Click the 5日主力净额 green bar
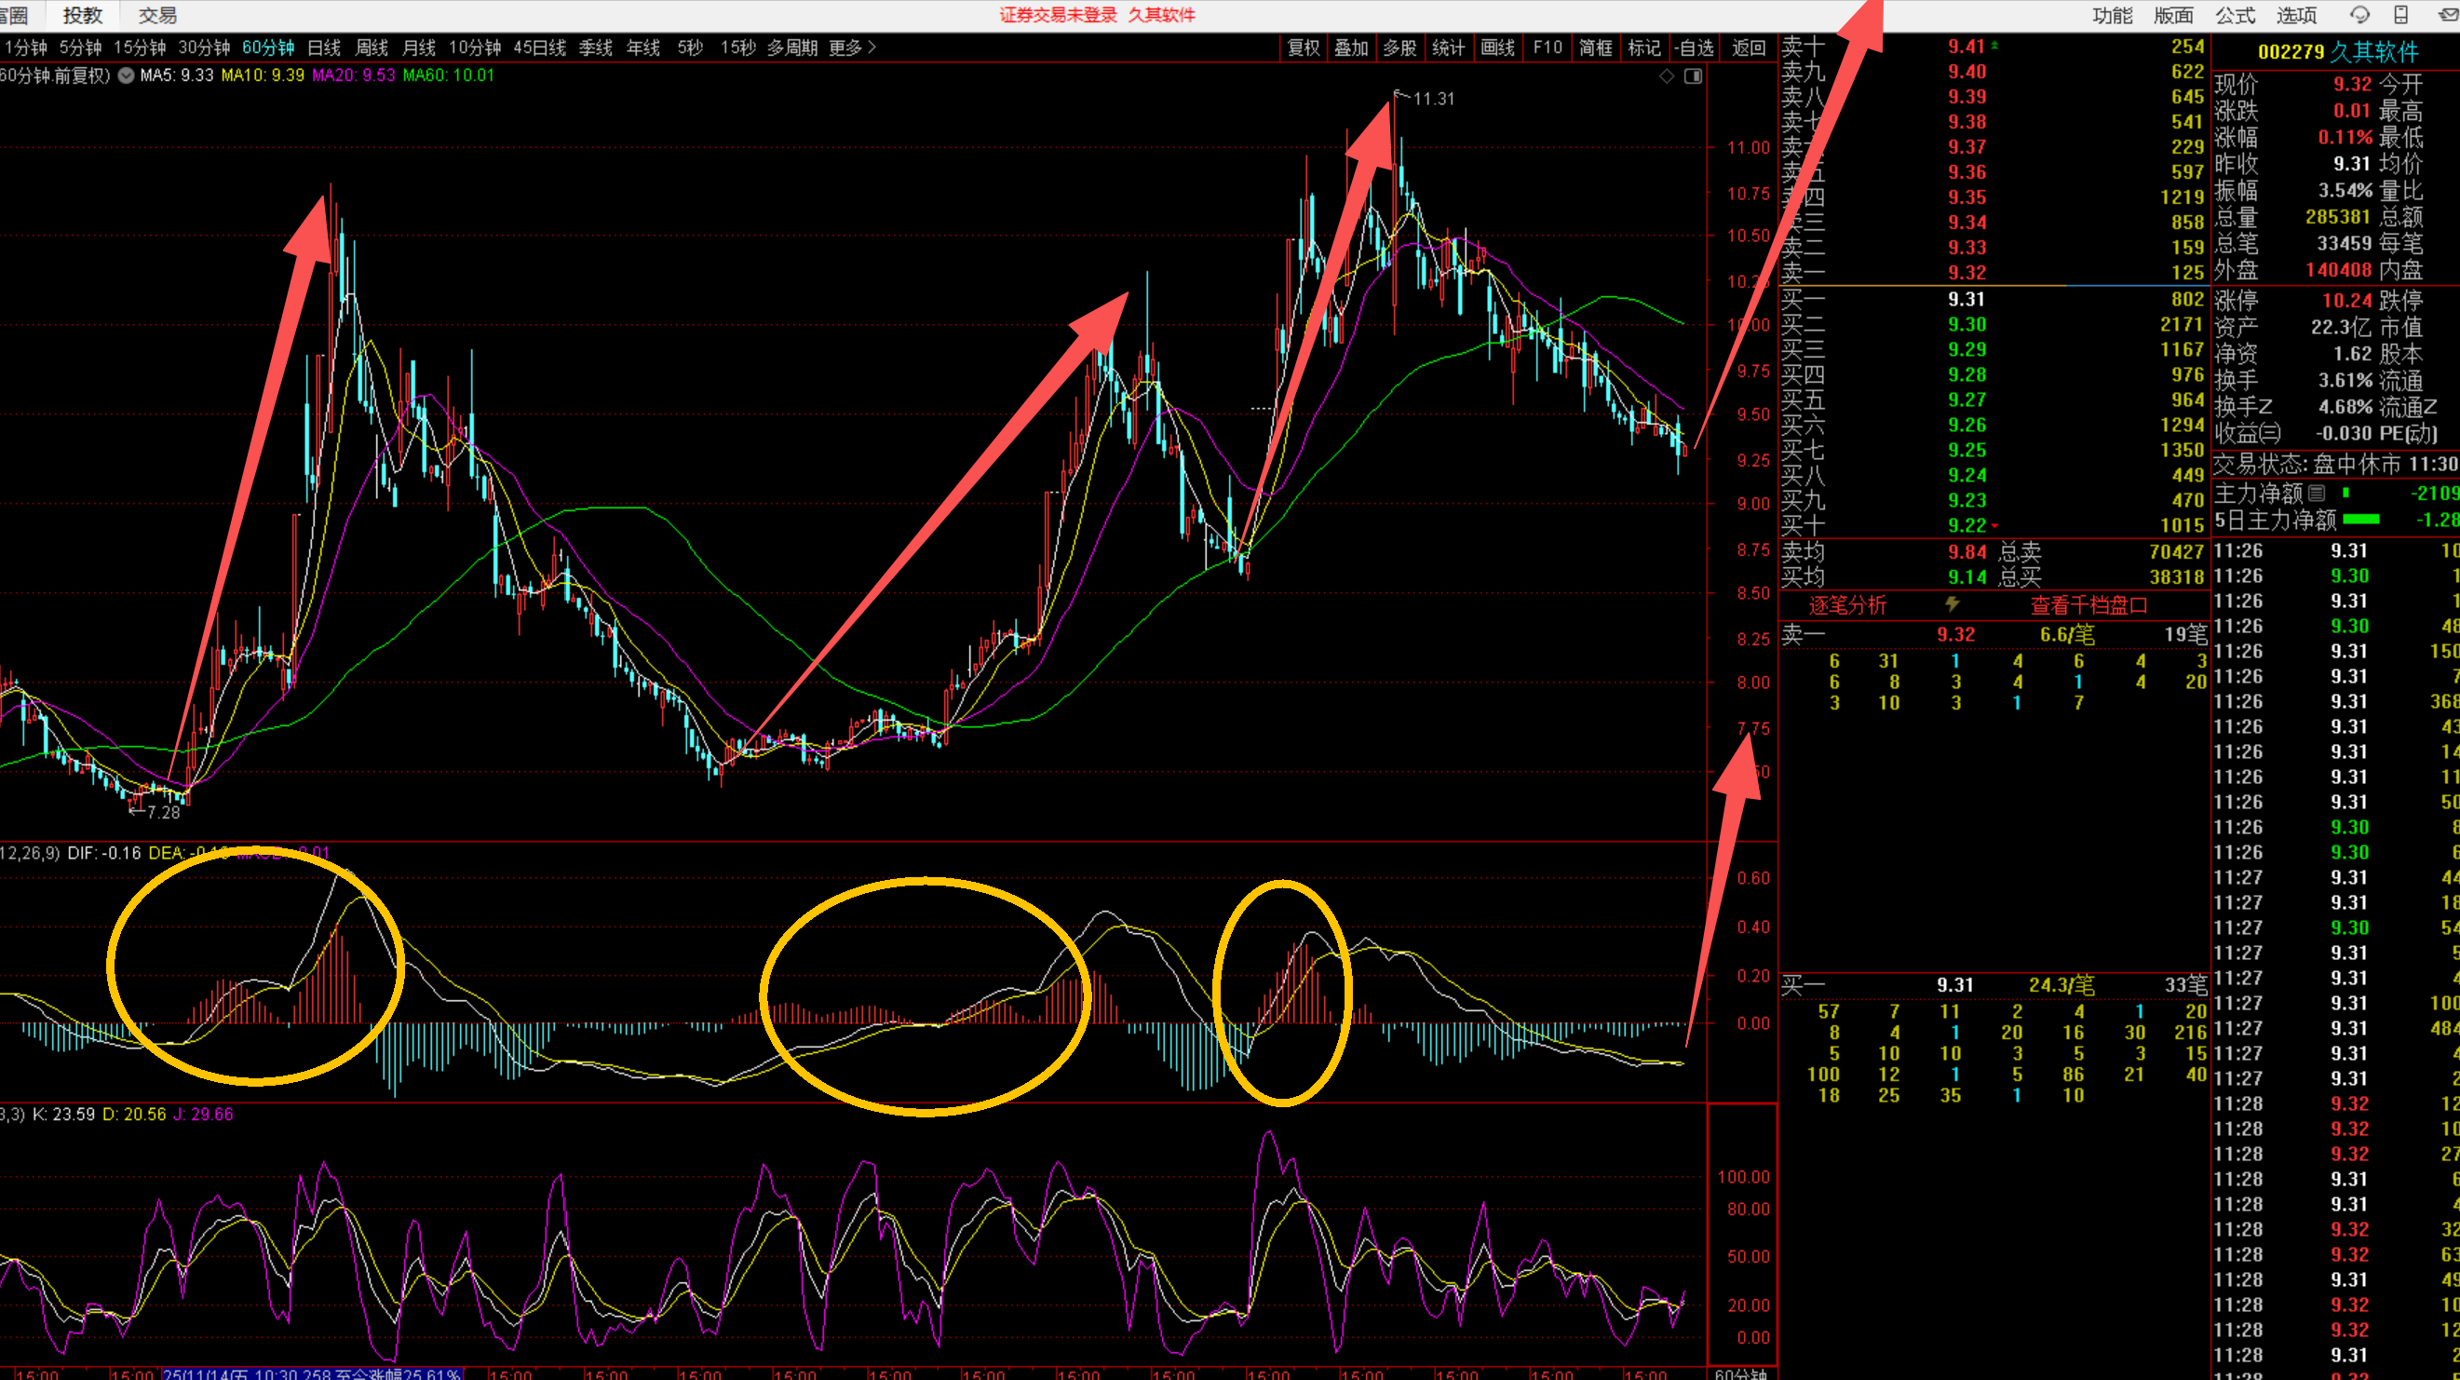2460x1380 pixels. click(x=2360, y=520)
